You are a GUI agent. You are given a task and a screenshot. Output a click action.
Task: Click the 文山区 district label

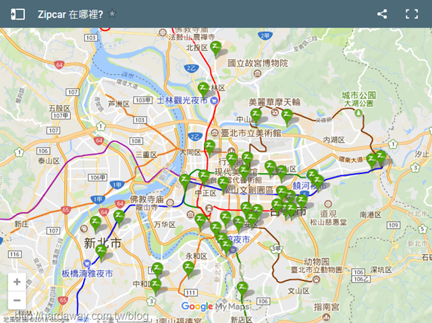298,291
